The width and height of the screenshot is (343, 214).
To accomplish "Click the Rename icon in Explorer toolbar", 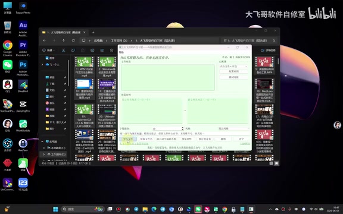I will [92, 50].
